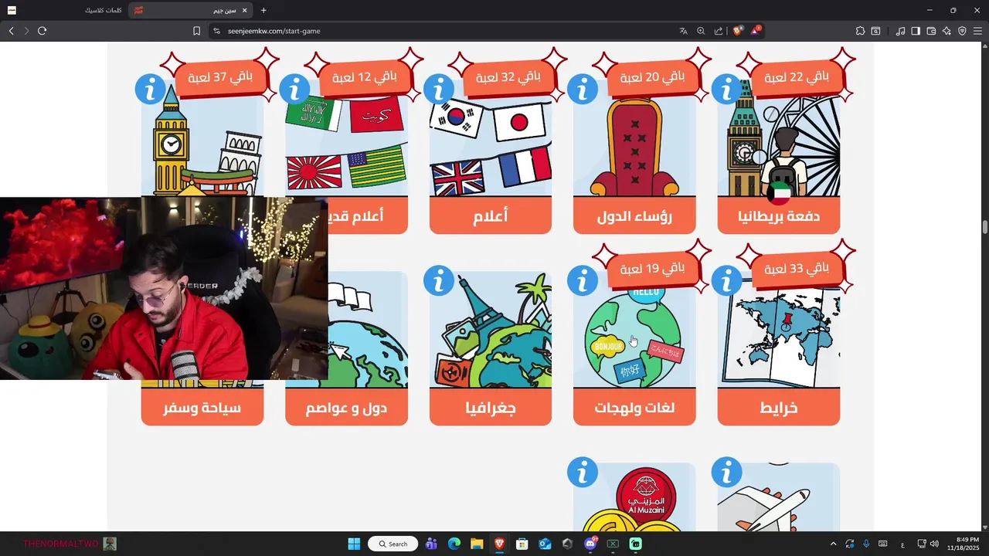Switch the keyboard input language indicator
Screen dimensions: 989x556
point(902,544)
